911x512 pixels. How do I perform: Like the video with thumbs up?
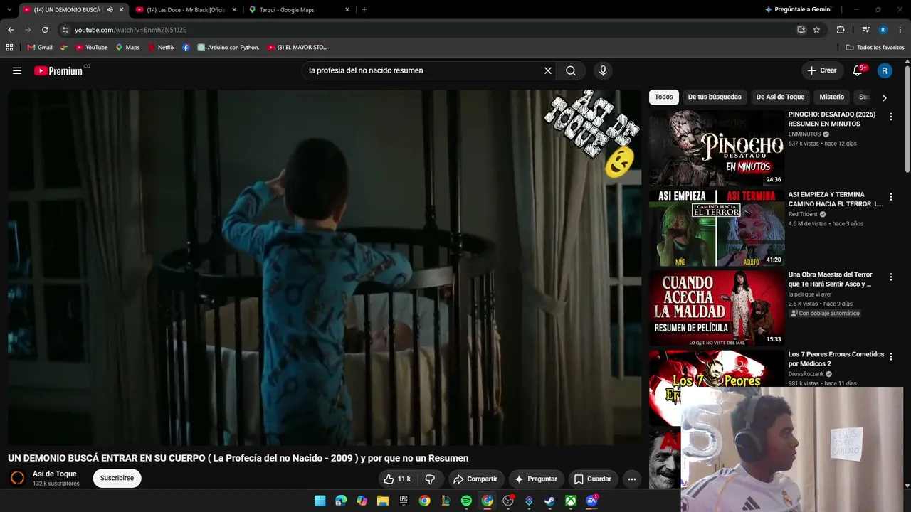click(397, 479)
